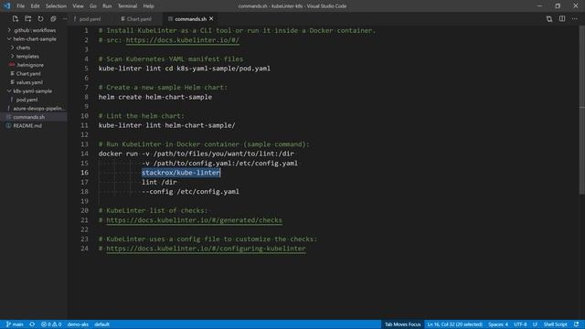585x329 pixels.
Task: Refresh the explorer file tree
Action: 40,18
